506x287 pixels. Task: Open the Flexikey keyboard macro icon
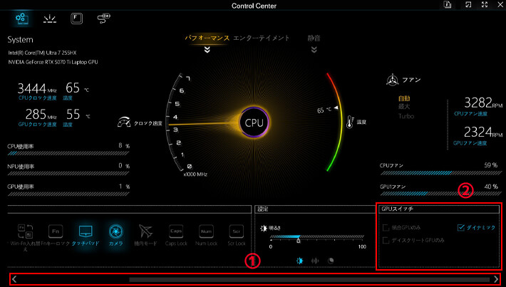[76, 17]
